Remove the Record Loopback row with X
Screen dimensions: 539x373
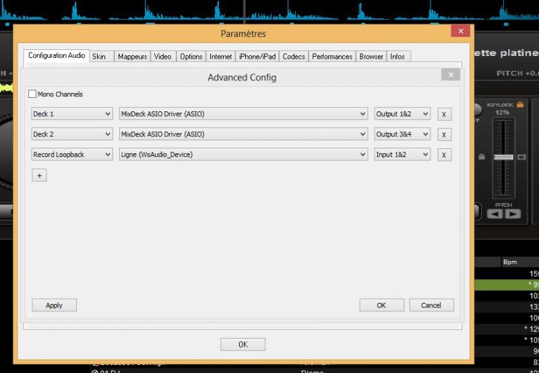[444, 155]
